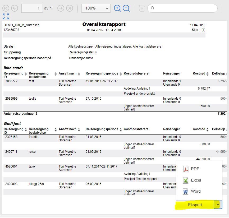Screen dimensions: 229x218
Task: Toggle full screen view icon
Action: 6,16
